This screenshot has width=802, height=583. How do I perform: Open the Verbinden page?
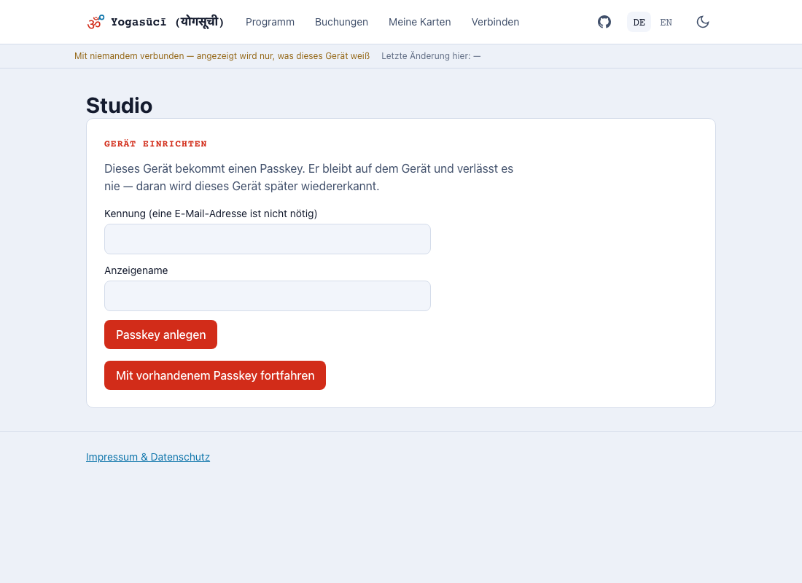tap(495, 22)
